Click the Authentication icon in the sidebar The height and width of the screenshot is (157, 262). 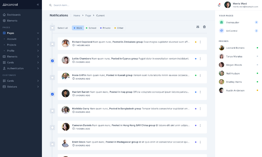(4, 68)
